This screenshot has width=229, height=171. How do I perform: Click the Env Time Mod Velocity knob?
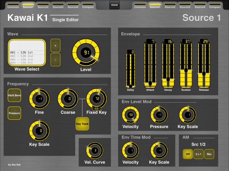(x=131, y=150)
